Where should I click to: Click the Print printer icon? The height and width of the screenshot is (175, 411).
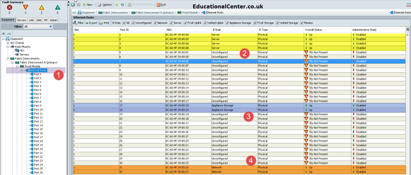pyautogui.click(x=101, y=23)
